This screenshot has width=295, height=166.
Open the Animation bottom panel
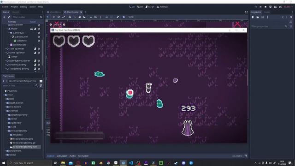[x=83, y=156]
